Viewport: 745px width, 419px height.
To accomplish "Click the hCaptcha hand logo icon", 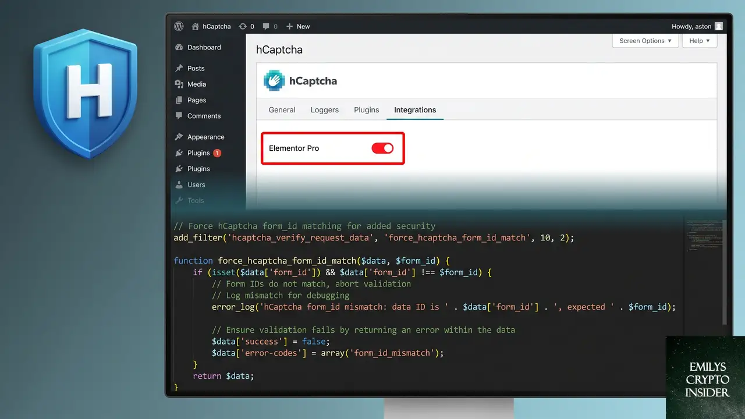I will tap(274, 81).
